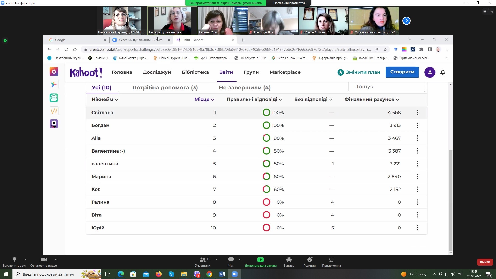Image resolution: width=496 pixels, height=279 pixels.
Task: Open the three-dot menu for Світлана row
Action: pos(417,112)
